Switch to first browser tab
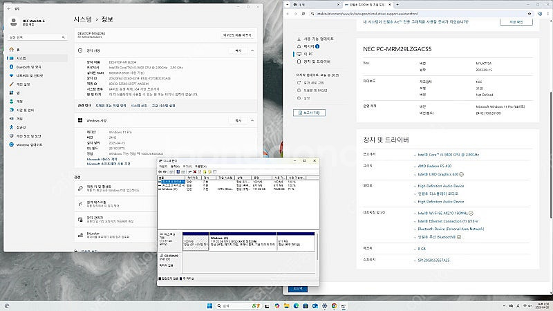The image size is (553, 311). pos(316,5)
